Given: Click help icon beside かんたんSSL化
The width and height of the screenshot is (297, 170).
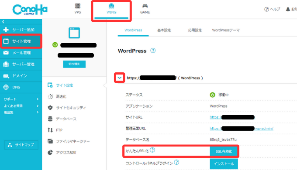Looking at the screenshot, I should click(x=152, y=150).
